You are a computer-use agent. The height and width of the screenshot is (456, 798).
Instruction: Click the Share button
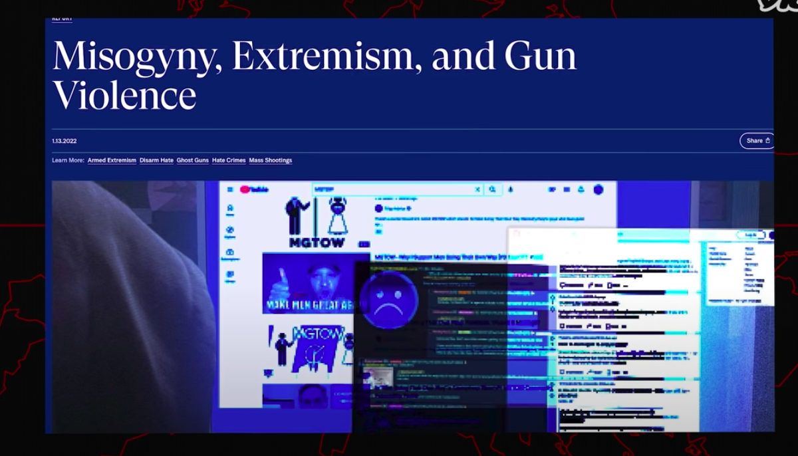757,141
